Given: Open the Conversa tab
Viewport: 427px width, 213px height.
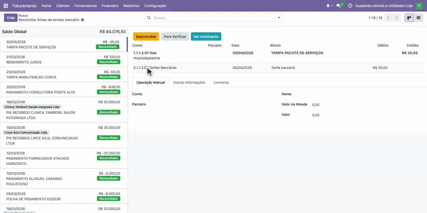Looking at the screenshot, I should pyautogui.click(x=221, y=82).
